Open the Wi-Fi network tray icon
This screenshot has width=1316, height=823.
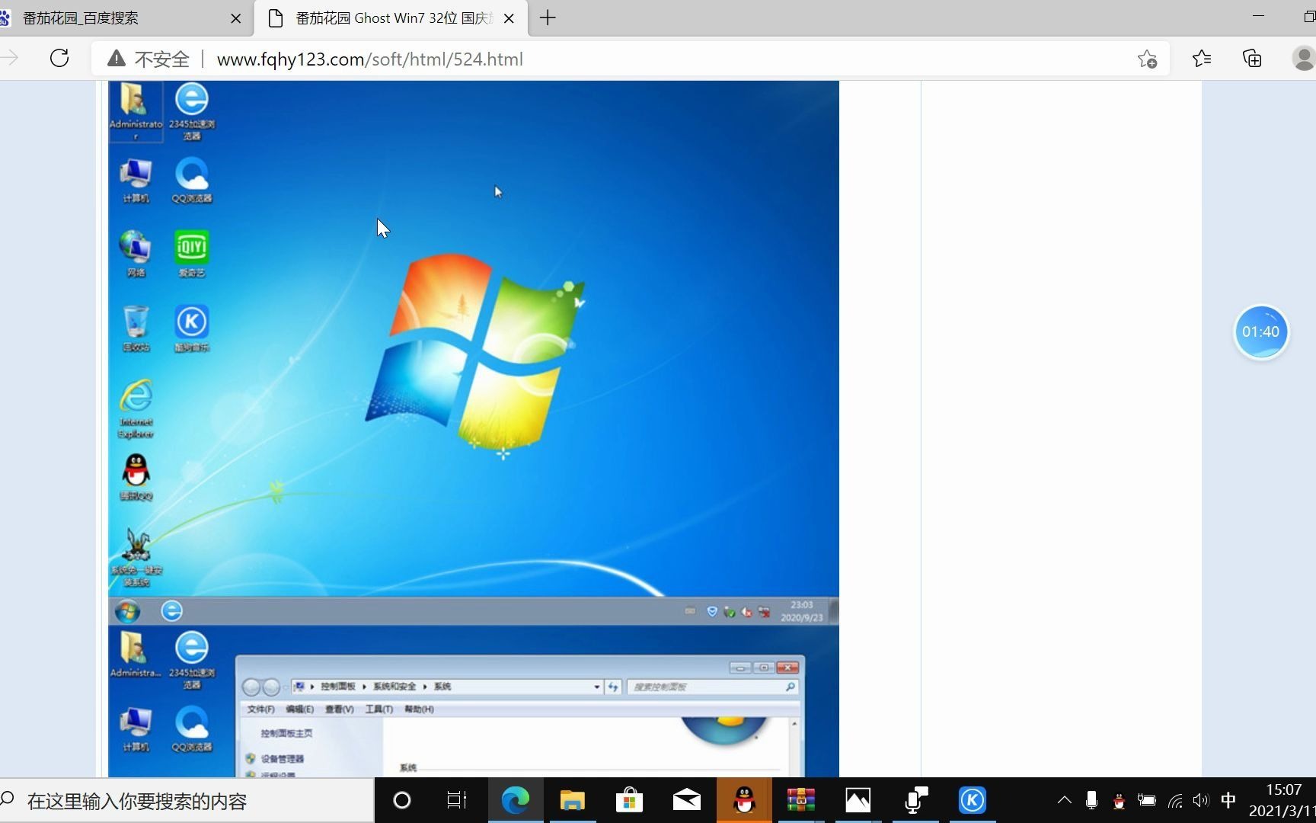[1175, 800]
